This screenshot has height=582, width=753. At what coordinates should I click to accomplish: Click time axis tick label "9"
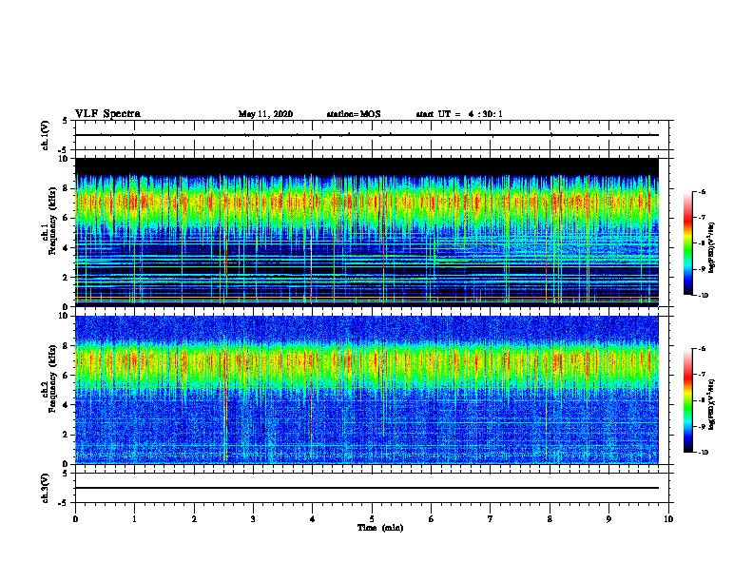coord(608,518)
